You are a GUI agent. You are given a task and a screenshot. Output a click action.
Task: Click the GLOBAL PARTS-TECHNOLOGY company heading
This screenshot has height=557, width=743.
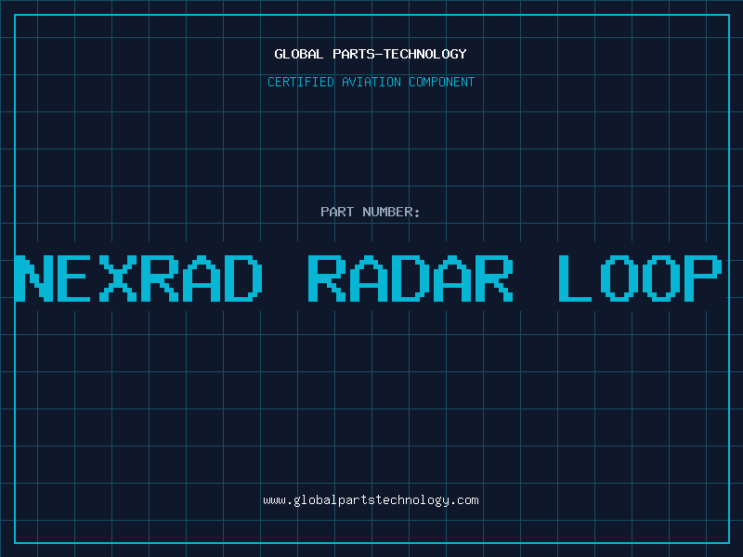click(371, 54)
